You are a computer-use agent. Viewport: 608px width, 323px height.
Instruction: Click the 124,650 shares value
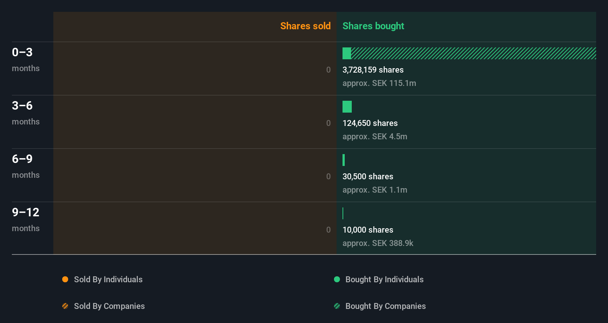(370, 123)
